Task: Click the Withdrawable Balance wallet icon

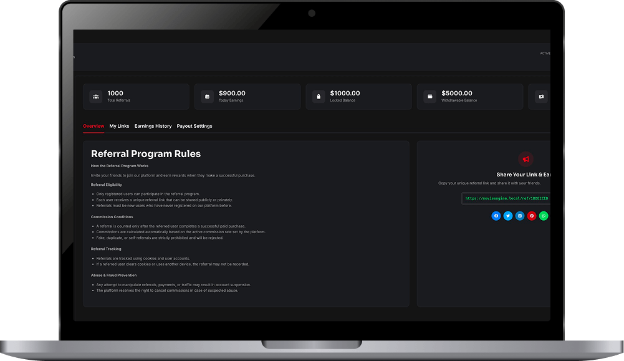Action: pyautogui.click(x=429, y=97)
